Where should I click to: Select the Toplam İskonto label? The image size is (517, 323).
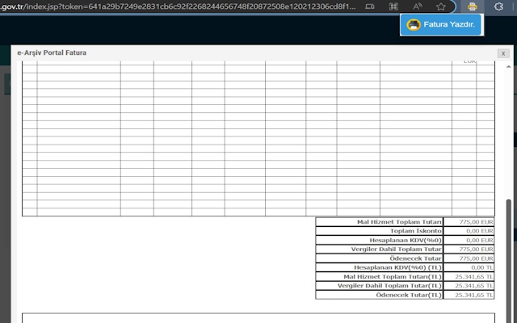(416, 231)
